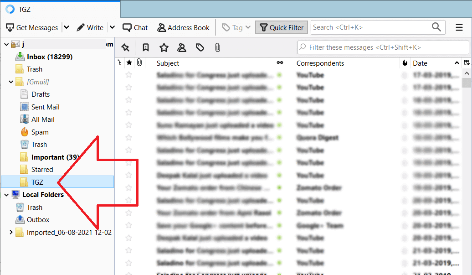Open the account-level Trash folder under Inbox
Image resolution: width=472 pixels, height=275 pixels.
pyautogui.click(x=34, y=69)
